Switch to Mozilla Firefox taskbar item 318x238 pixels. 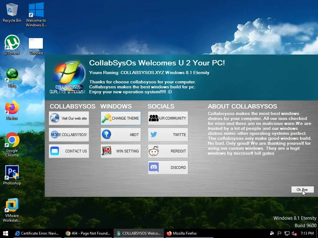(189, 233)
